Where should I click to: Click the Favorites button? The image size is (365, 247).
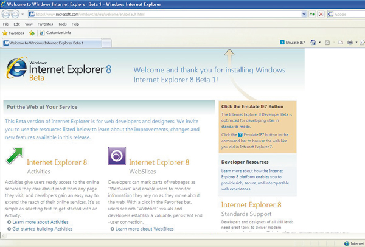(13, 33)
